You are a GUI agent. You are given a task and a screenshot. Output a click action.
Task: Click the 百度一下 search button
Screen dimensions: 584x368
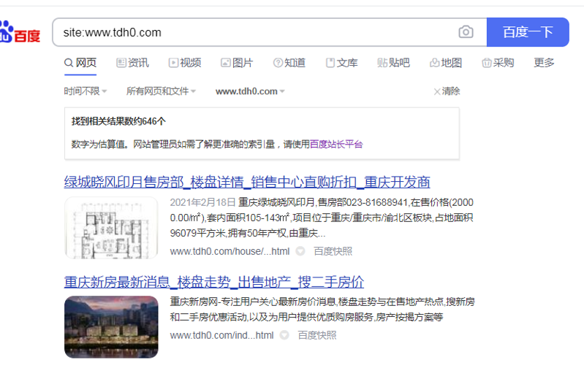pos(528,32)
